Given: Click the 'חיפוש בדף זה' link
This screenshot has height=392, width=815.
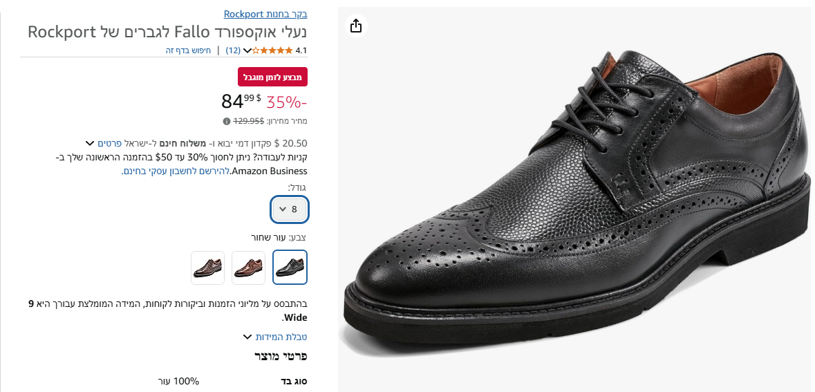Looking at the screenshot, I should coord(188,50).
